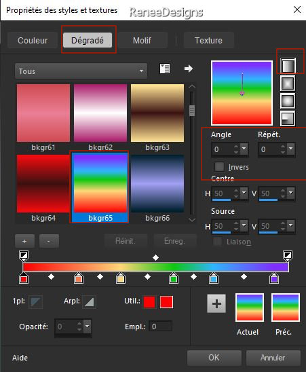Open the Répét. value dropdown arrow

point(290,149)
